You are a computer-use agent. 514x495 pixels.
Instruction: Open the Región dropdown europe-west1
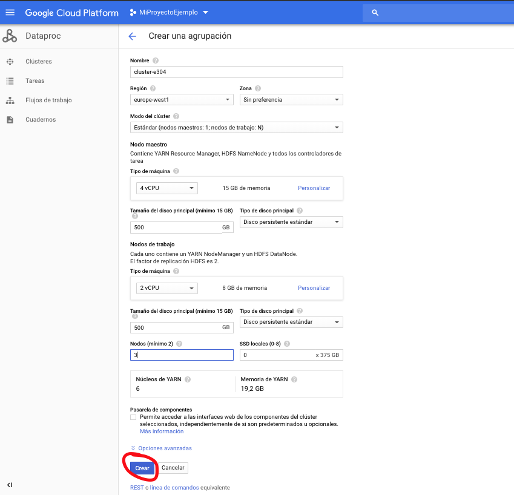tap(182, 100)
